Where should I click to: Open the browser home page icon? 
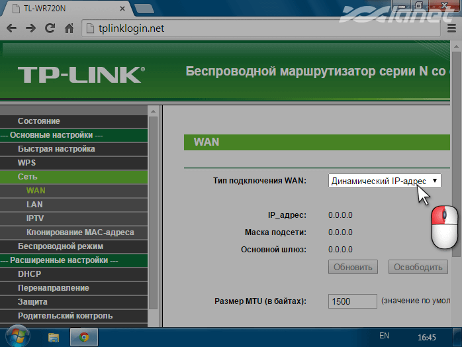click(69, 28)
